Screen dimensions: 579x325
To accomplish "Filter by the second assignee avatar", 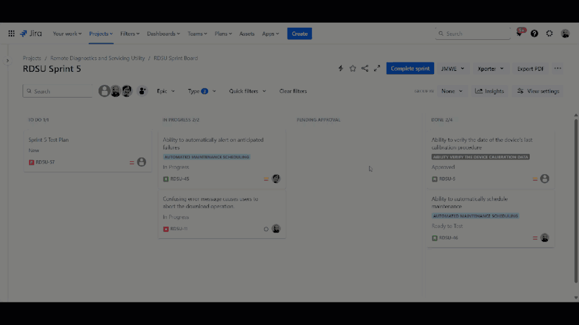I will point(115,91).
